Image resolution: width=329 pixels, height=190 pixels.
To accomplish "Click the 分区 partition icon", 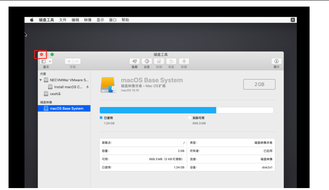I will tap(147, 61).
